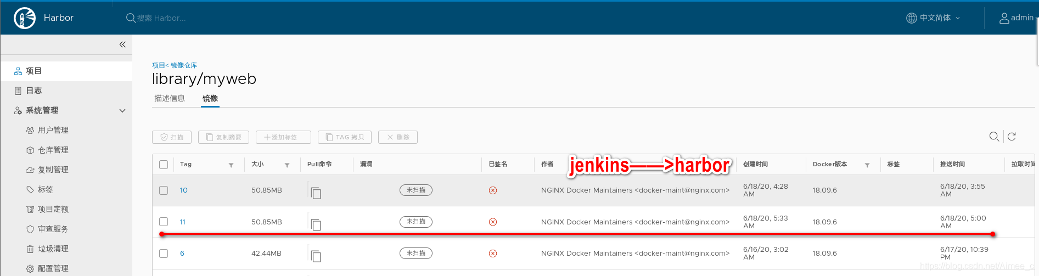The width and height of the screenshot is (1039, 276).
Task: Click the 扫描 button
Action: 172,137
